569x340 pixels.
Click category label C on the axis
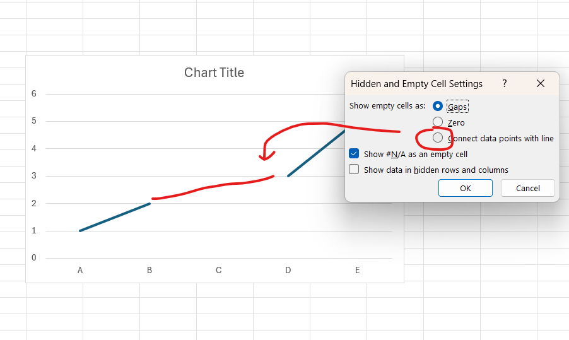218,271
